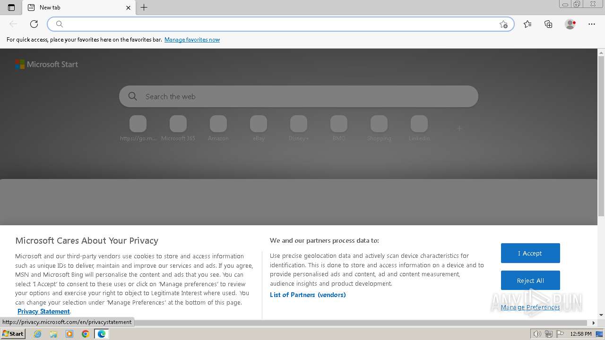Open Settings and more ellipsis menu
Screen dimensions: 605x340
(592, 24)
